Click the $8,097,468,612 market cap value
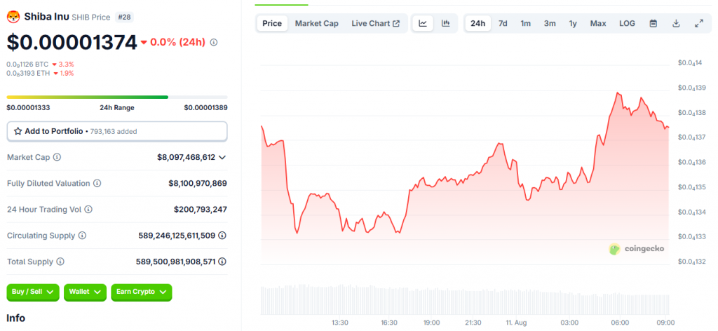 (186, 157)
